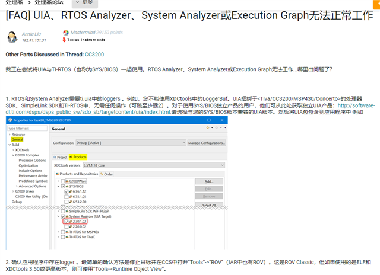The image size is (380, 275).
Task: Open Products and Repositories tab
Action: [77, 174]
